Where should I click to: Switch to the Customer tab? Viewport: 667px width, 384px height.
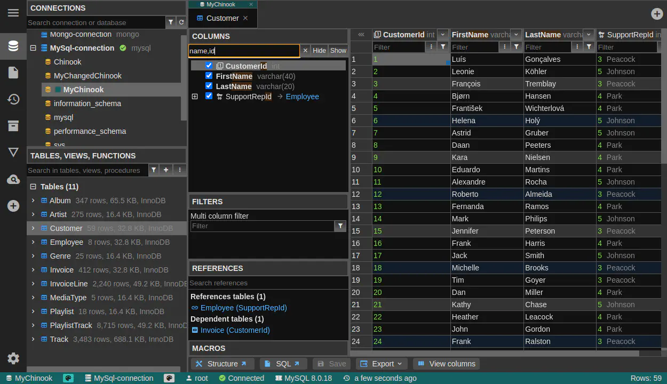(x=222, y=18)
